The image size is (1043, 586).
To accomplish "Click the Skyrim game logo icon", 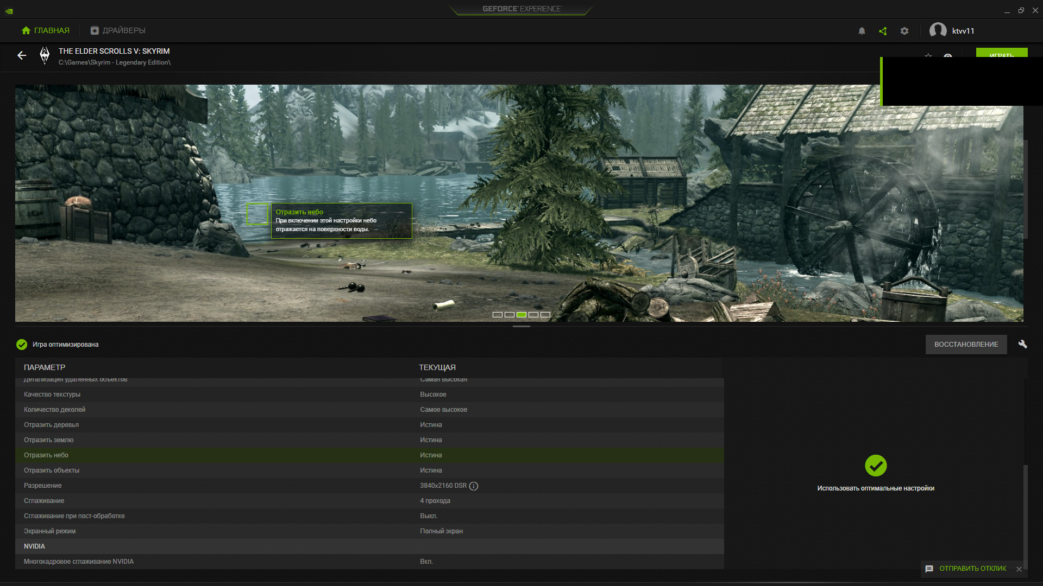I will click(45, 55).
